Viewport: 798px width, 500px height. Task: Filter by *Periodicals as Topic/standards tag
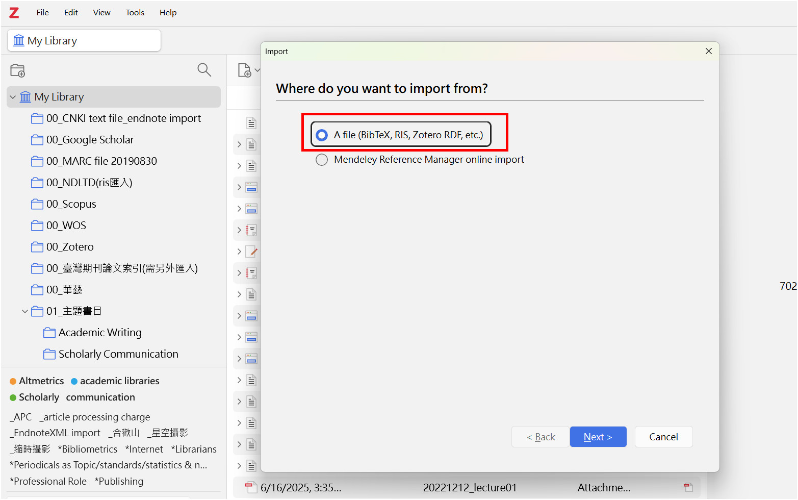click(109, 465)
